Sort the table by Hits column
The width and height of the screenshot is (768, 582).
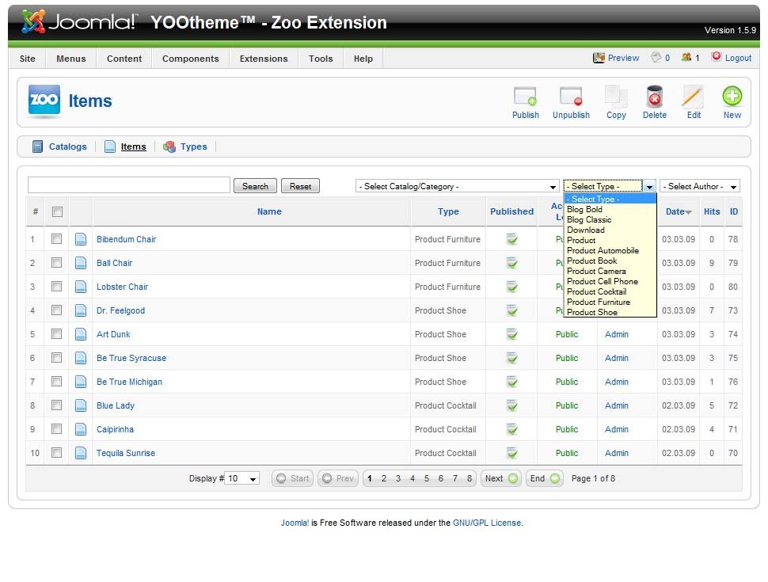[x=712, y=211]
